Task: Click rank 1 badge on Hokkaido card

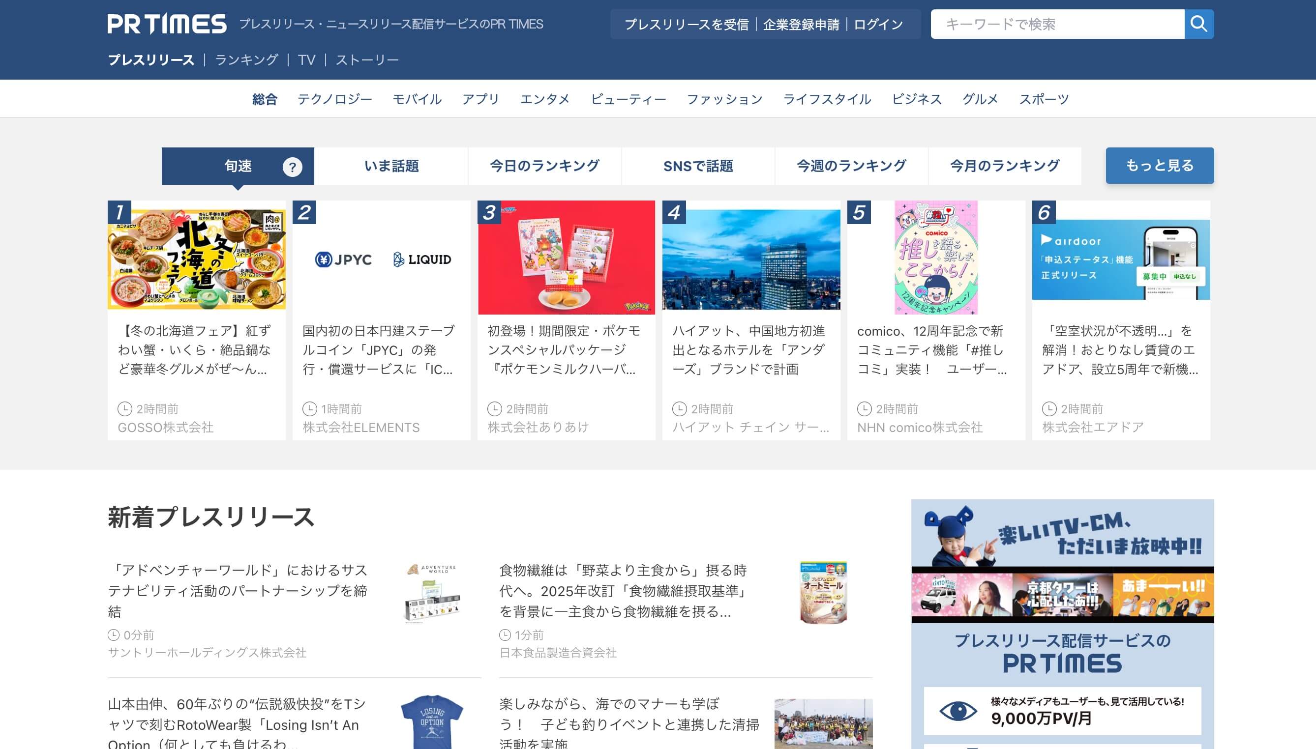Action: pos(119,212)
